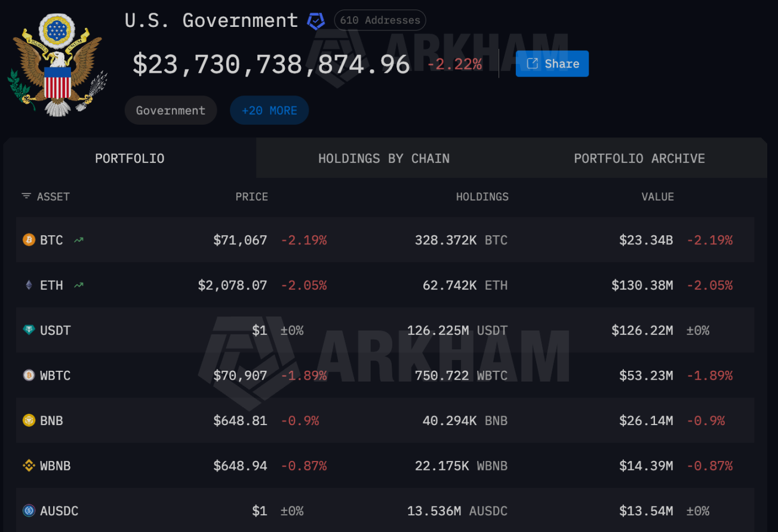Expand the 610 Addresses list badge
Screen dimensions: 778x532
coord(380,20)
